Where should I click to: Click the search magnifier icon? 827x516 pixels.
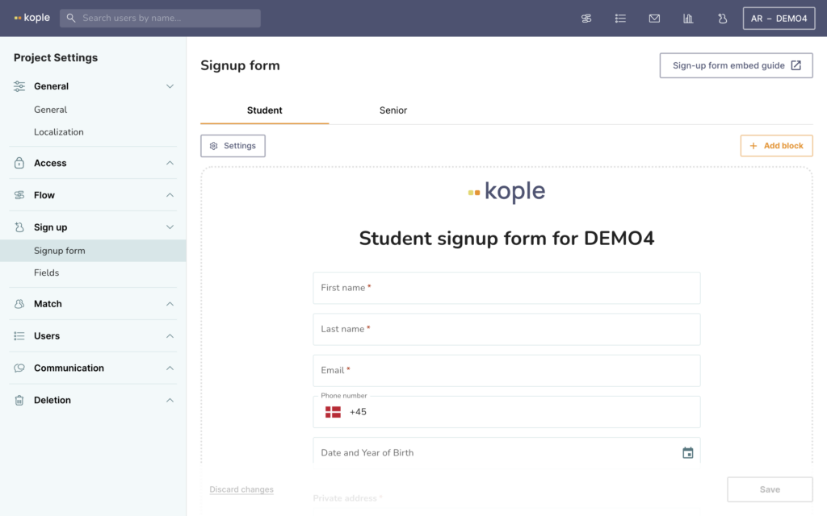pyautogui.click(x=71, y=18)
